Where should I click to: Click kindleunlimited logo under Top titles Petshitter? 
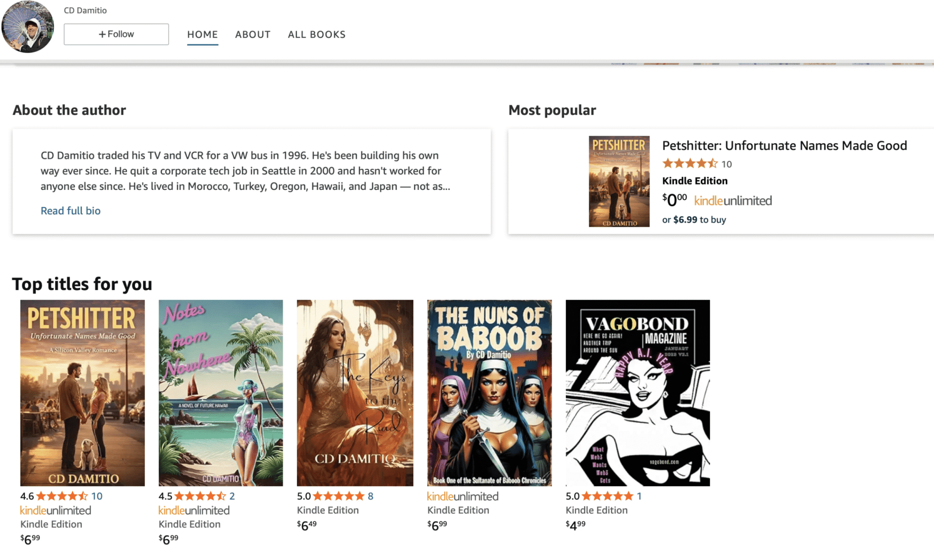point(56,510)
